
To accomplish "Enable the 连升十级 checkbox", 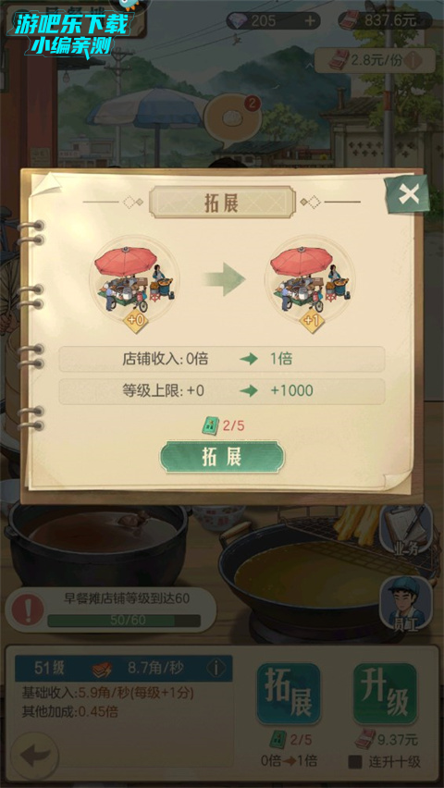I will (x=355, y=762).
